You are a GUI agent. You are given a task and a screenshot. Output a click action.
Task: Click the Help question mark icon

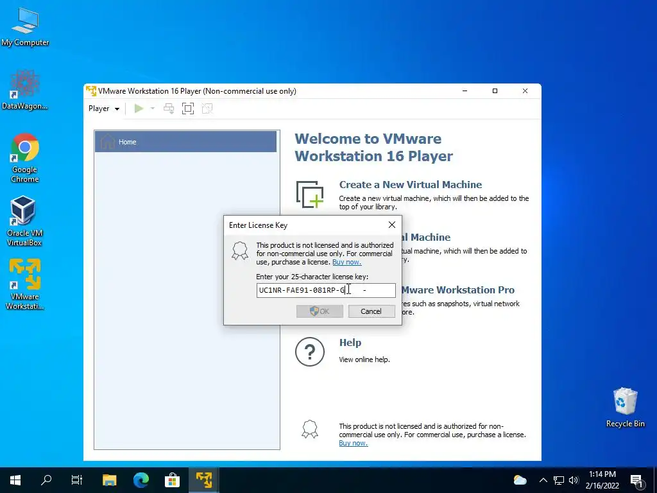pyautogui.click(x=310, y=352)
